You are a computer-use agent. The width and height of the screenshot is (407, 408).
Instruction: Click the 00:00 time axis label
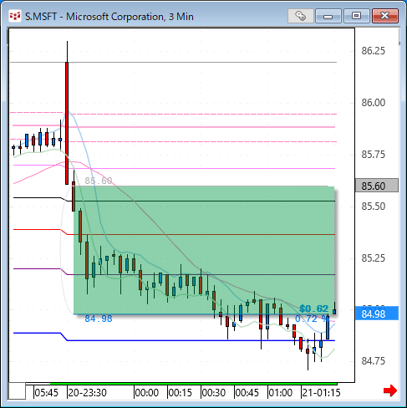147,393
